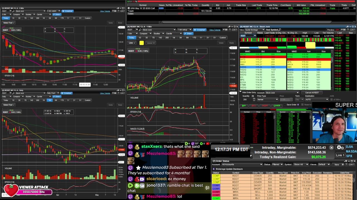Click the SELL button
Image resolution: width=357 pixels, height=200 pixels.
coord(254,106)
